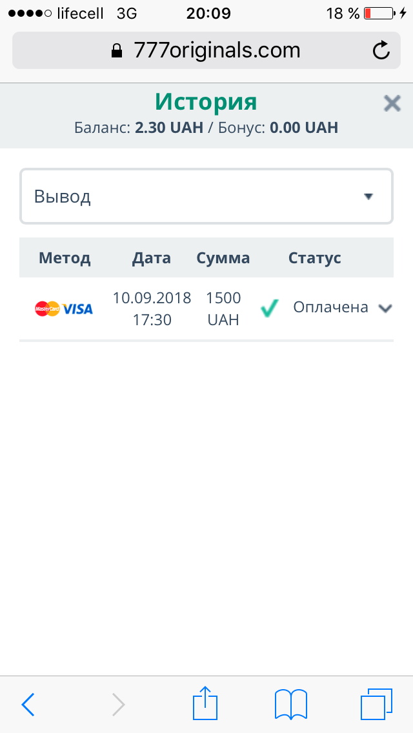Tap the История heading

point(206,102)
